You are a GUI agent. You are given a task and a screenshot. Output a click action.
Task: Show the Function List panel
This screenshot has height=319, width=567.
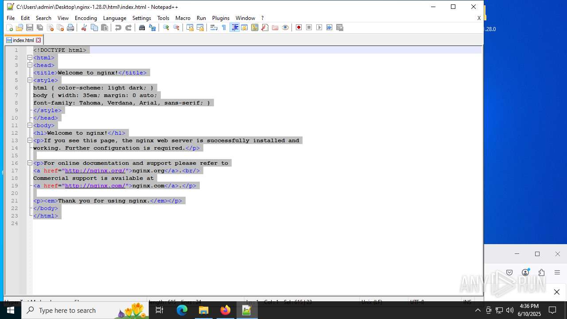264,27
